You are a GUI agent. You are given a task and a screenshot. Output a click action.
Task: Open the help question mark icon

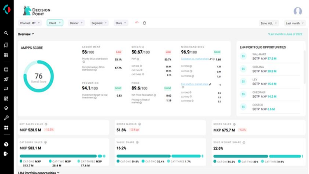[6, 144]
